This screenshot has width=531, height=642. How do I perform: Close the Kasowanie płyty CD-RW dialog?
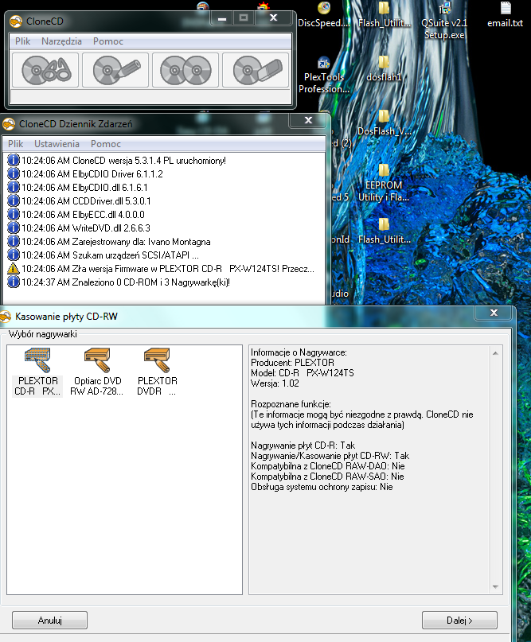(x=494, y=313)
